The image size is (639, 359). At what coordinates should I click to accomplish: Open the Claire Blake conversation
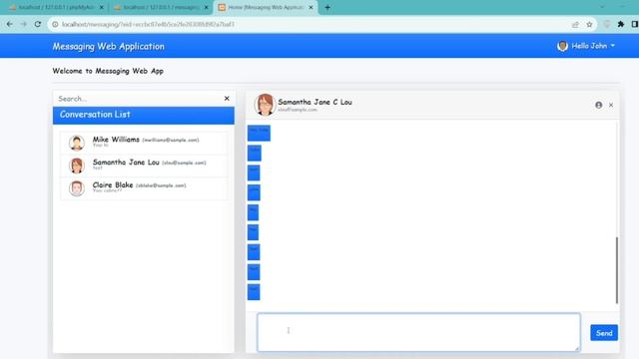point(144,188)
